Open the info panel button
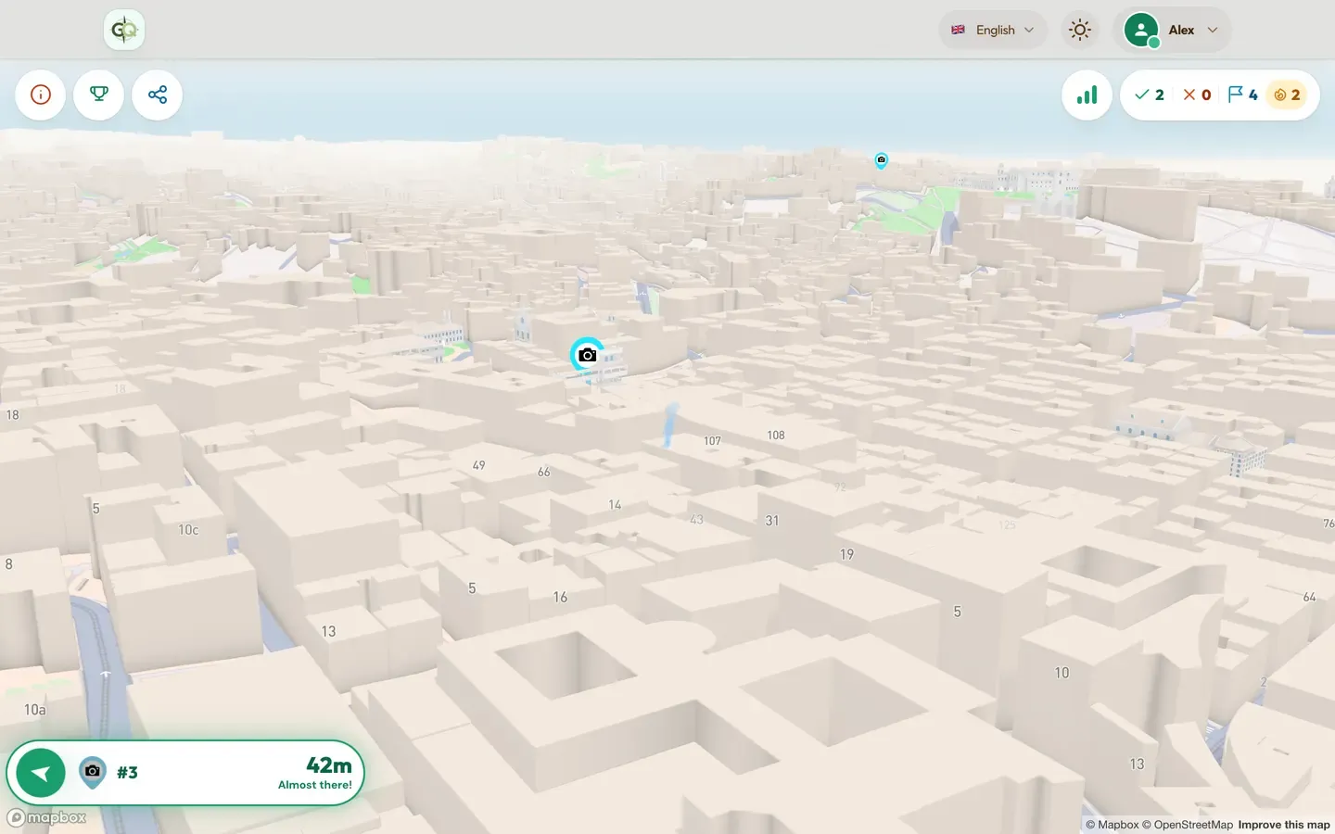 [41, 95]
